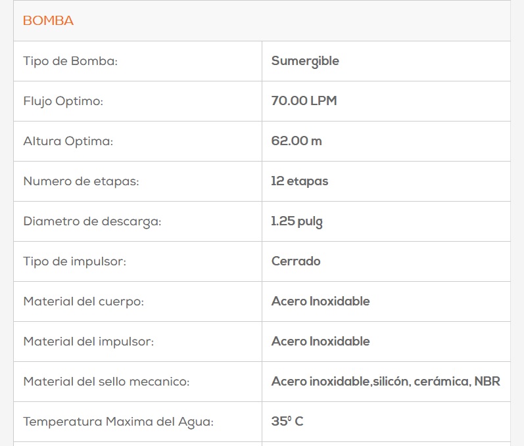The width and height of the screenshot is (524, 446).
Task: Click the '70.00 LPM' value
Action: point(304,101)
